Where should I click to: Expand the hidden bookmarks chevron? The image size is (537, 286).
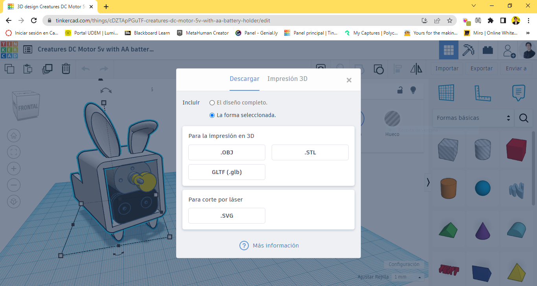[x=528, y=33]
